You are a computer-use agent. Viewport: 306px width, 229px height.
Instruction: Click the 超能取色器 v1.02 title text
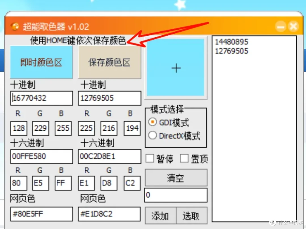(56, 27)
